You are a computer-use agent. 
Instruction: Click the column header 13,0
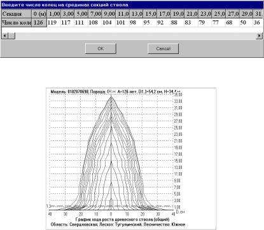(136, 14)
